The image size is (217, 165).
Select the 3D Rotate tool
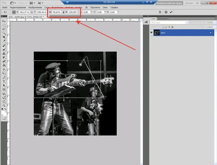tap(4, 94)
